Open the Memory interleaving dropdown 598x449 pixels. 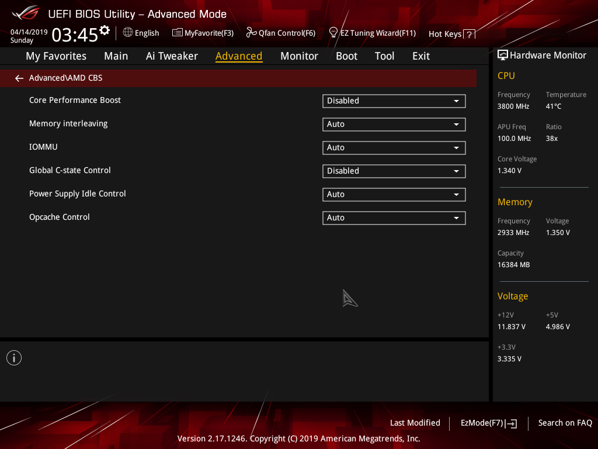pos(394,124)
